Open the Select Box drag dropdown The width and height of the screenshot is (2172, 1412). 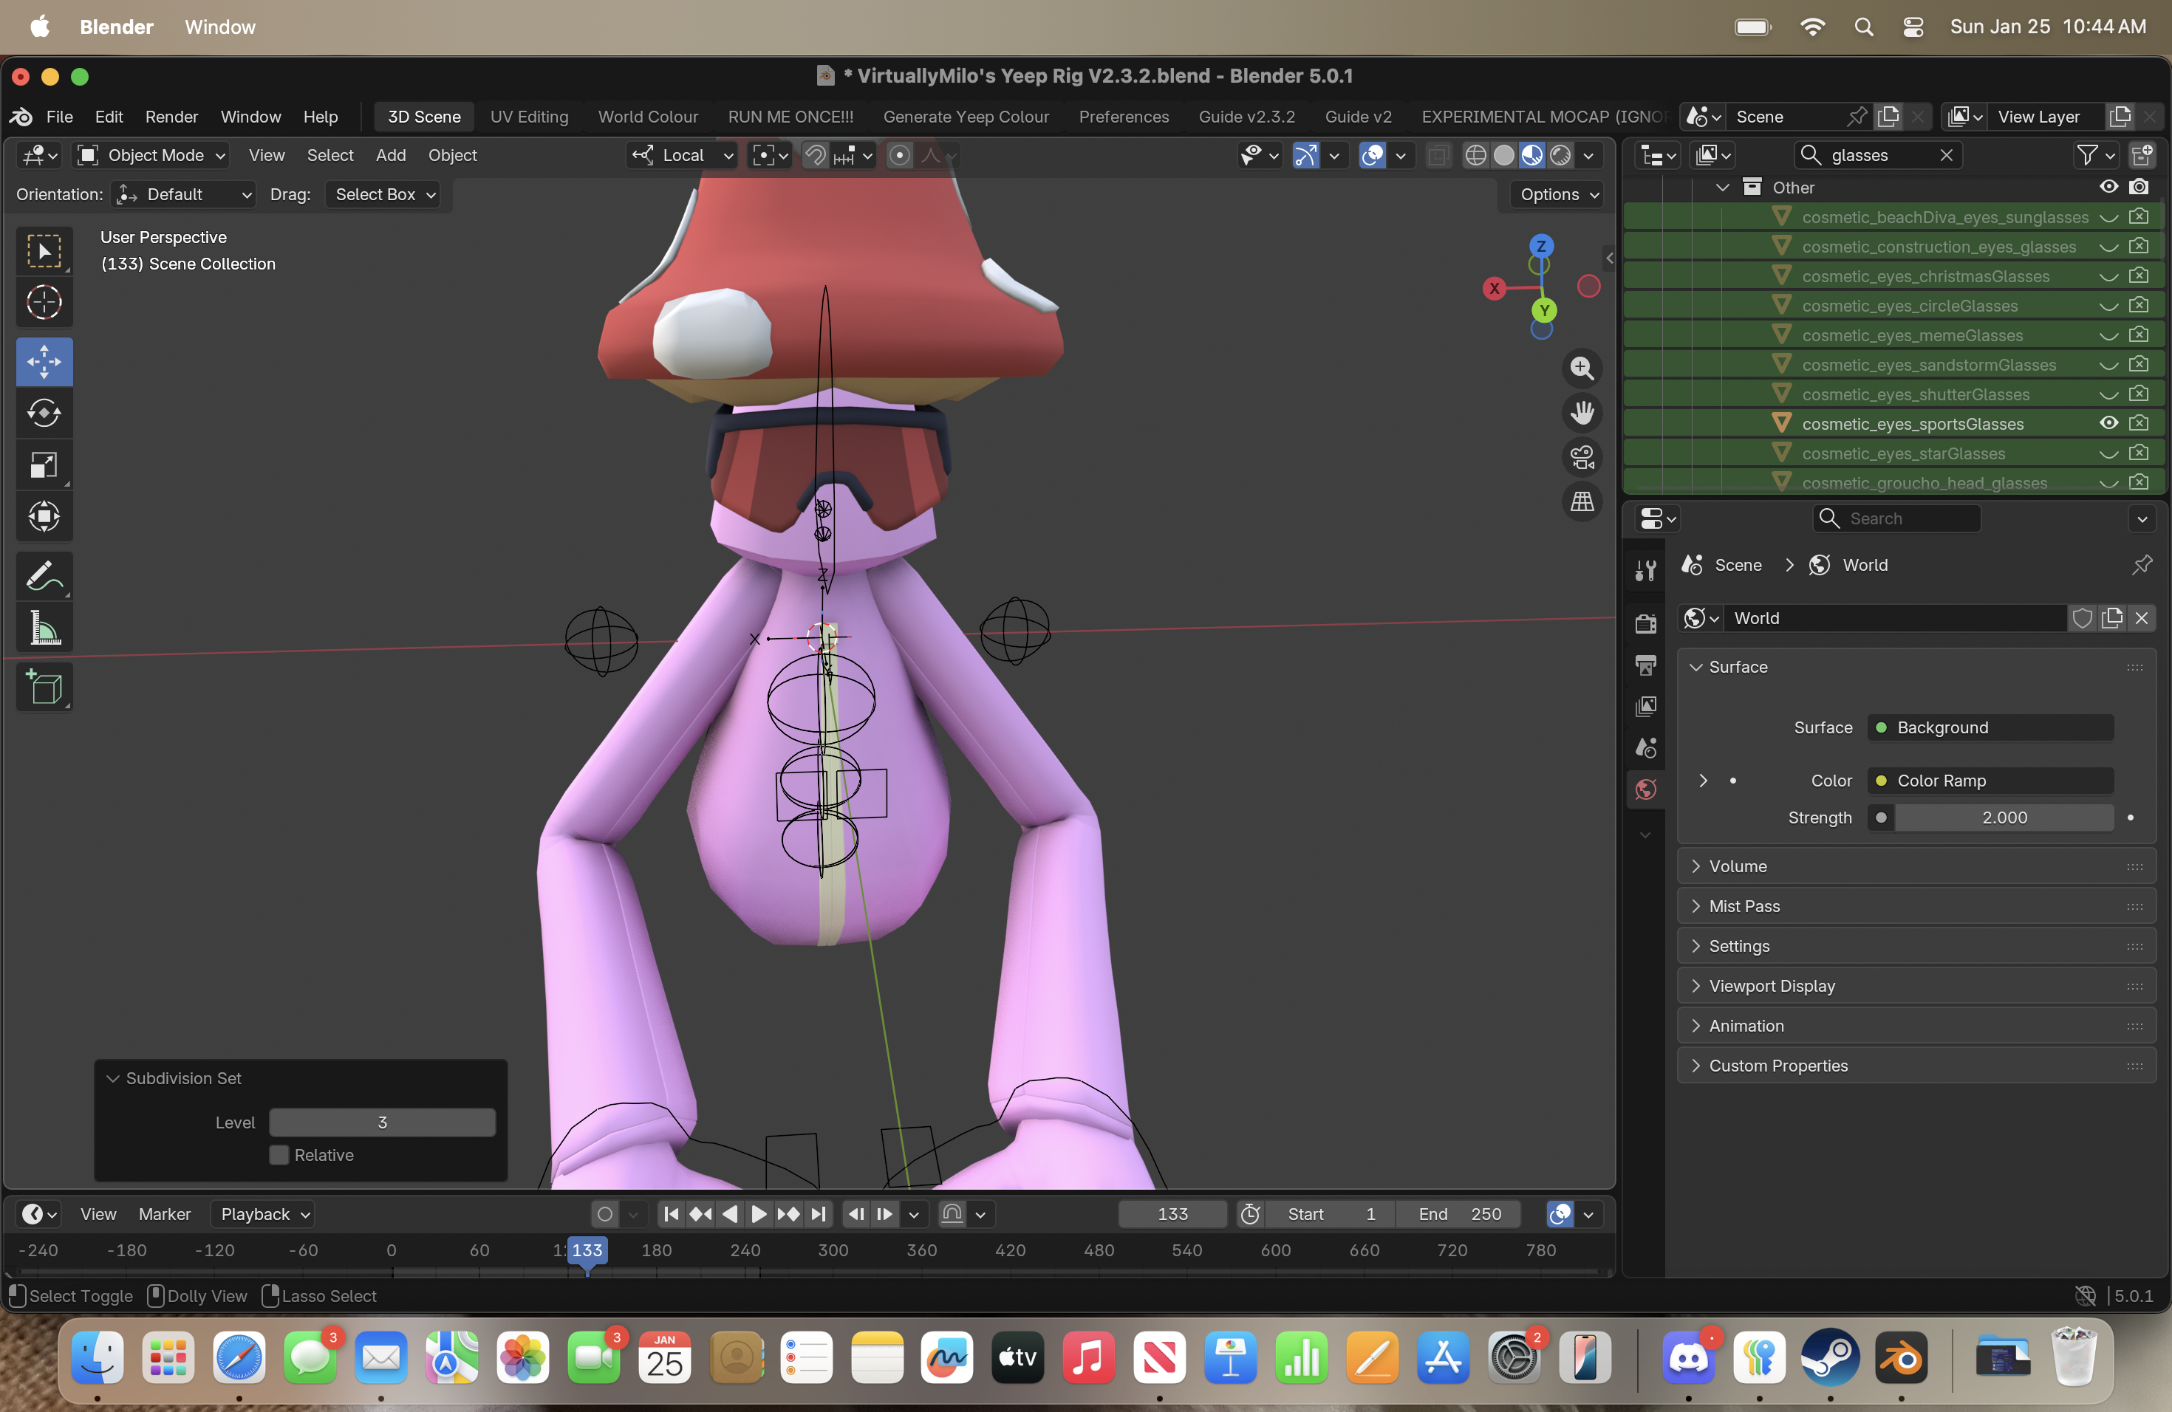[x=384, y=194]
